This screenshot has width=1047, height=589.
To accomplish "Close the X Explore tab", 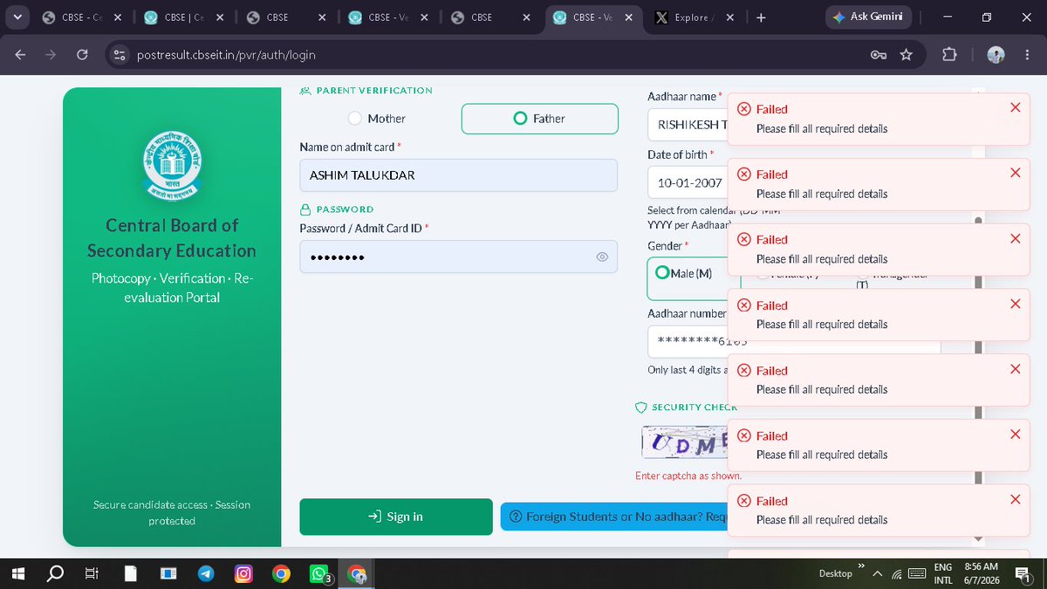I will (729, 17).
